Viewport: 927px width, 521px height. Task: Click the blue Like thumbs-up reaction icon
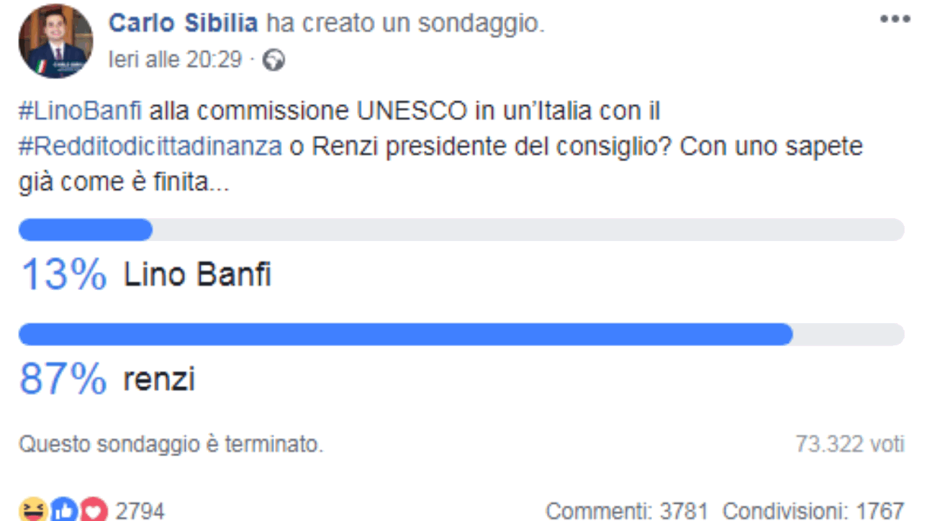(x=63, y=510)
